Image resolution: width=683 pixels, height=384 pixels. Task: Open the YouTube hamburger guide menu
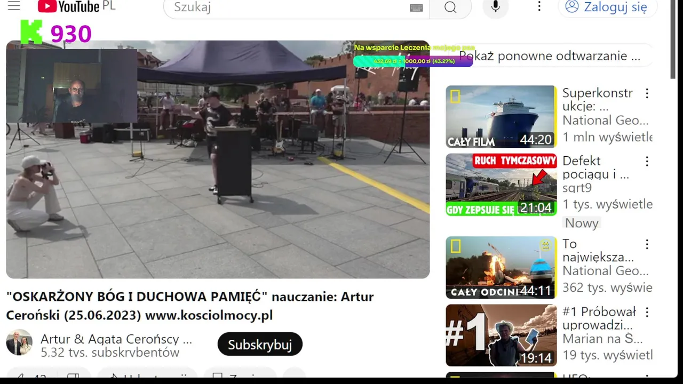tap(14, 6)
